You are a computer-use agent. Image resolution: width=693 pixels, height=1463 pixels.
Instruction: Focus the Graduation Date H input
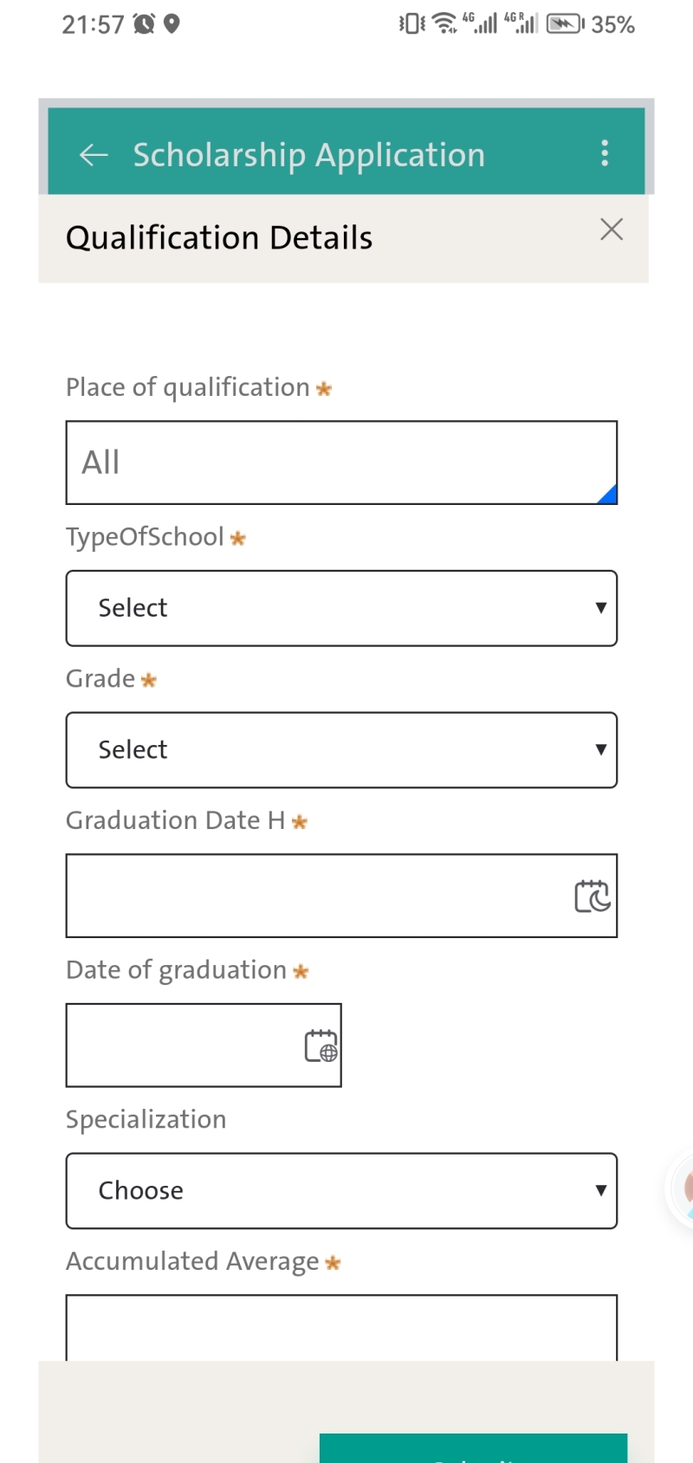pyautogui.click(x=341, y=896)
